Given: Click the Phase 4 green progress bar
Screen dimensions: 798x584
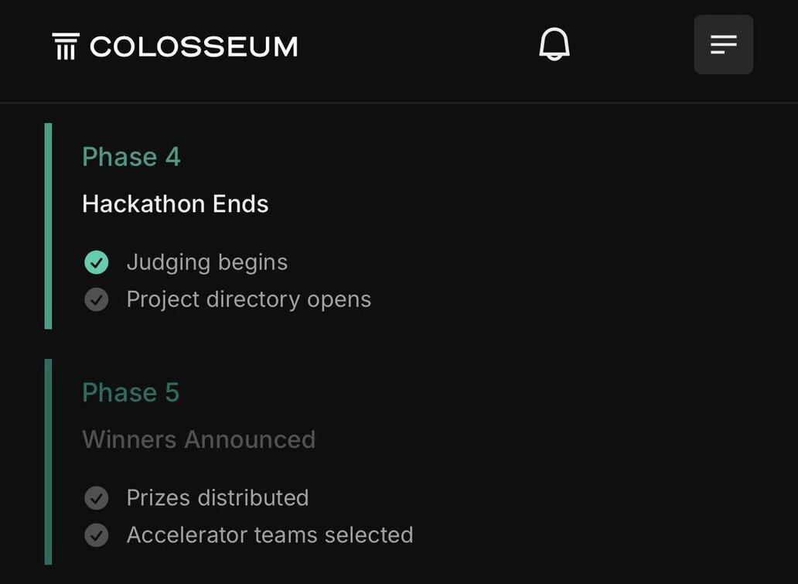Looking at the screenshot, I should click(x=49, y=226).
